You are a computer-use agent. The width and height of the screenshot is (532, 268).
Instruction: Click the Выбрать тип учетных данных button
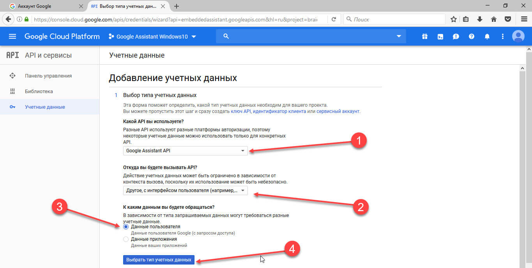(159, 260)
